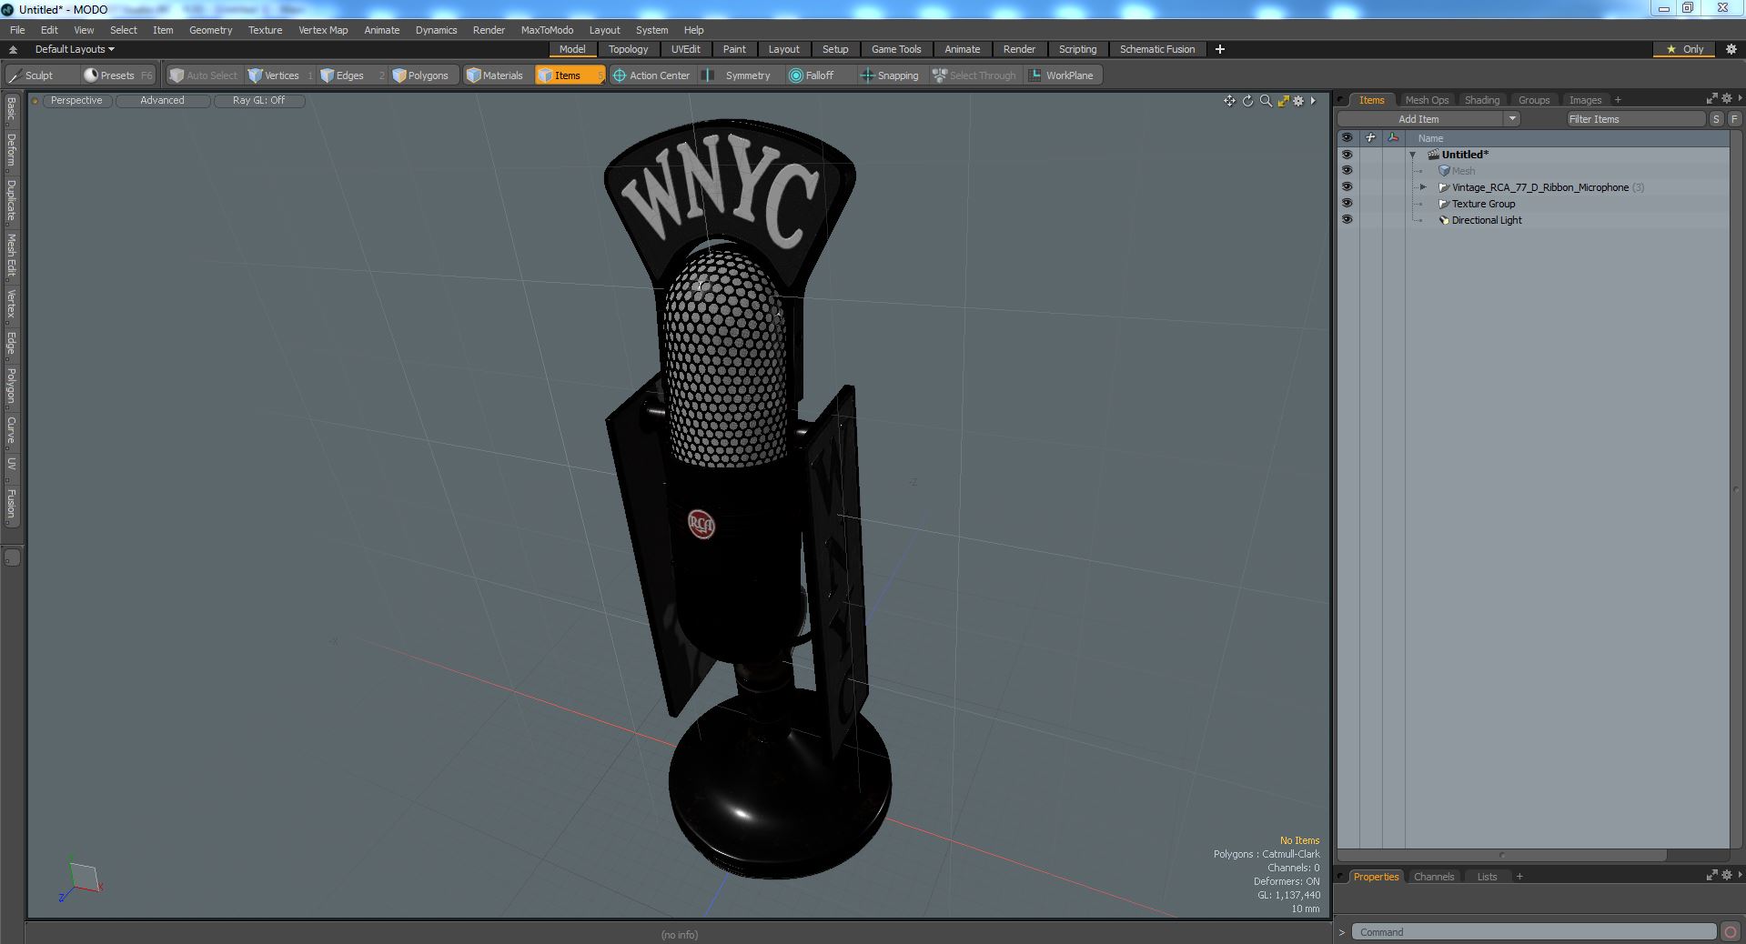Viewport: 1746px width, 944px height.
Task: Click the S filter button
Action: [1716, 119]
